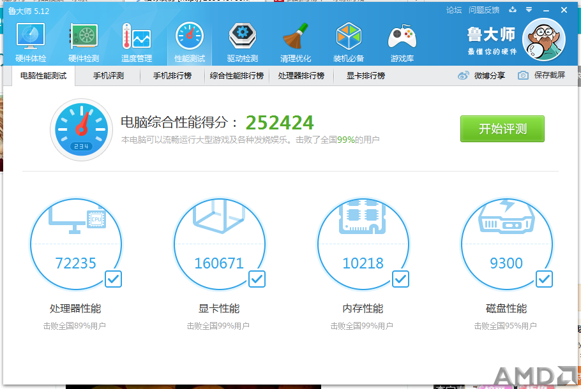581x389 pixels.
Task: Click 保存截屏 save screenshot text
Action: click(x=550, y=75)
